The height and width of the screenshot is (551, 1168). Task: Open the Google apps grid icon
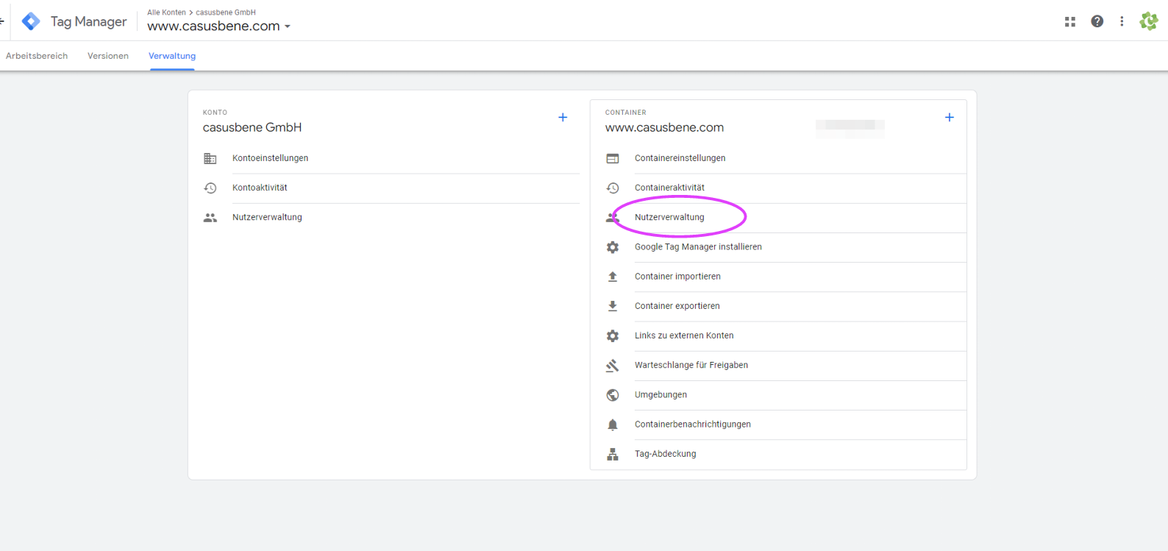click(x=1070, y=21)
